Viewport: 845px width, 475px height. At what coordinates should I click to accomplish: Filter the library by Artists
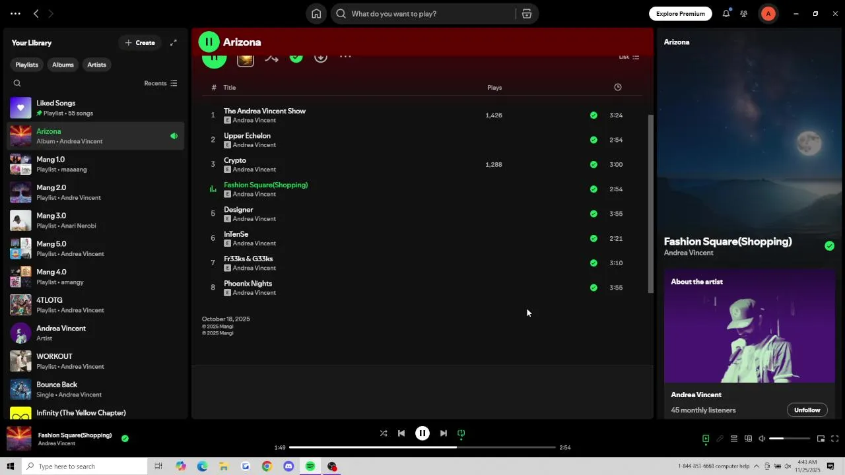pos(96,65)
